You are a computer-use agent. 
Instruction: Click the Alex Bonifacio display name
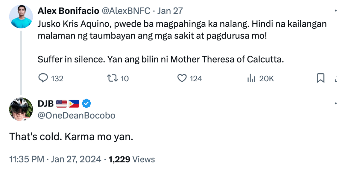click(68, 11)
